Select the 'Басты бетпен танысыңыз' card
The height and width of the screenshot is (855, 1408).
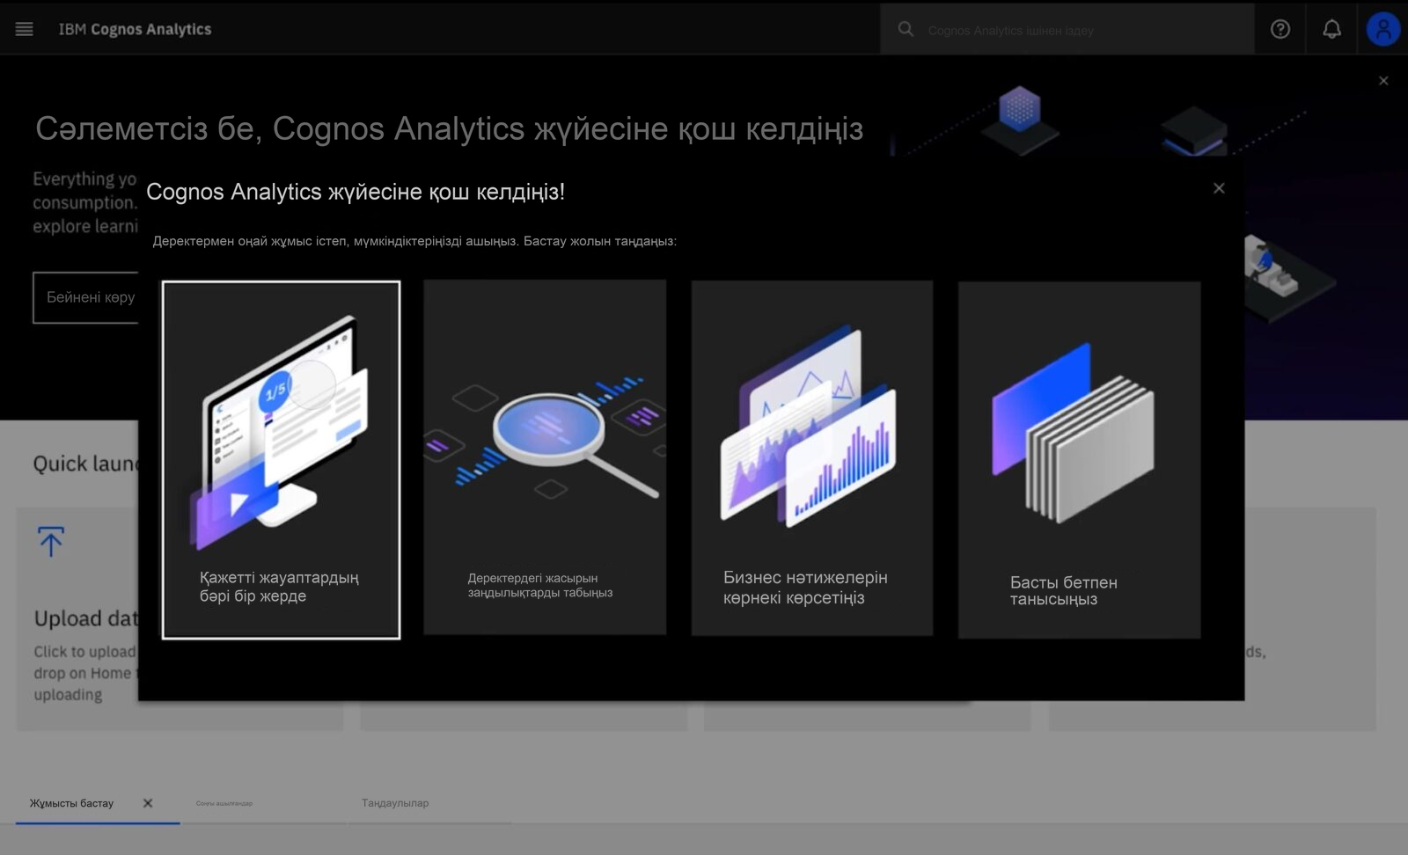[x=1079, y=460]
